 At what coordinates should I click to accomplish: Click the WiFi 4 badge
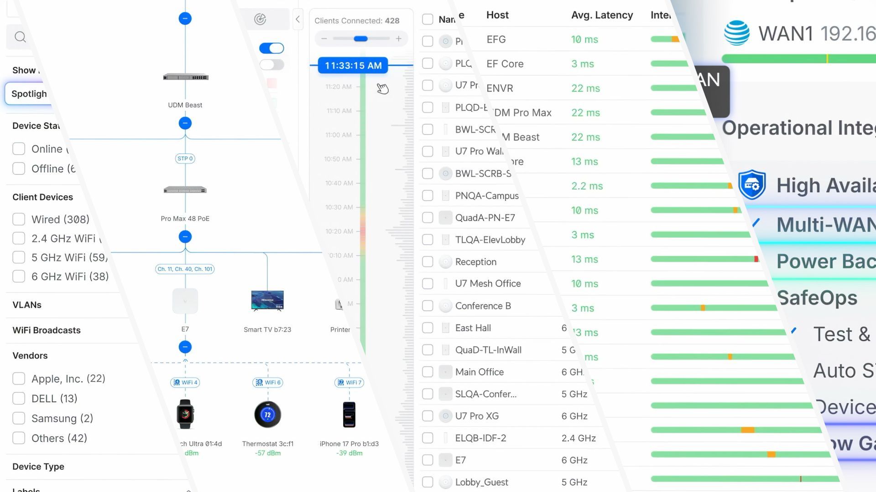(x=185, y=383)
